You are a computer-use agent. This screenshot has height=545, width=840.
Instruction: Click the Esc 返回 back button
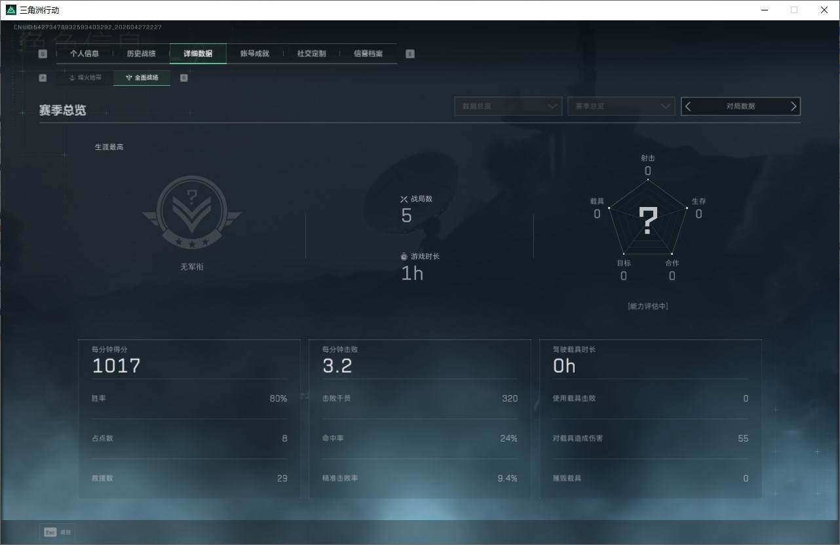coord(58,532)
